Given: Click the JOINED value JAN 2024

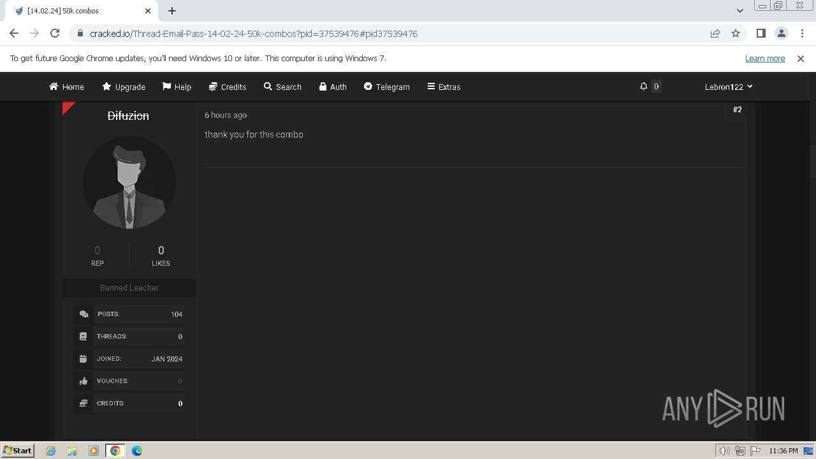Looking at the screenshot, I should pyautogui.click(x=167, y=359).
